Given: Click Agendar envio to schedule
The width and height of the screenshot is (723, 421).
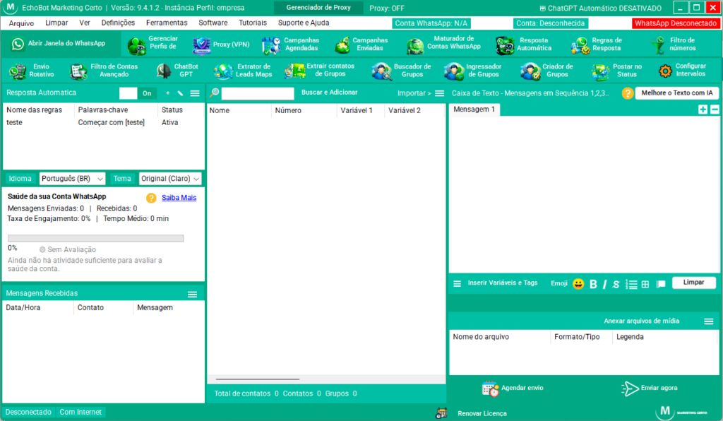Looking at the screenshot, I should (x=513, y=389).
